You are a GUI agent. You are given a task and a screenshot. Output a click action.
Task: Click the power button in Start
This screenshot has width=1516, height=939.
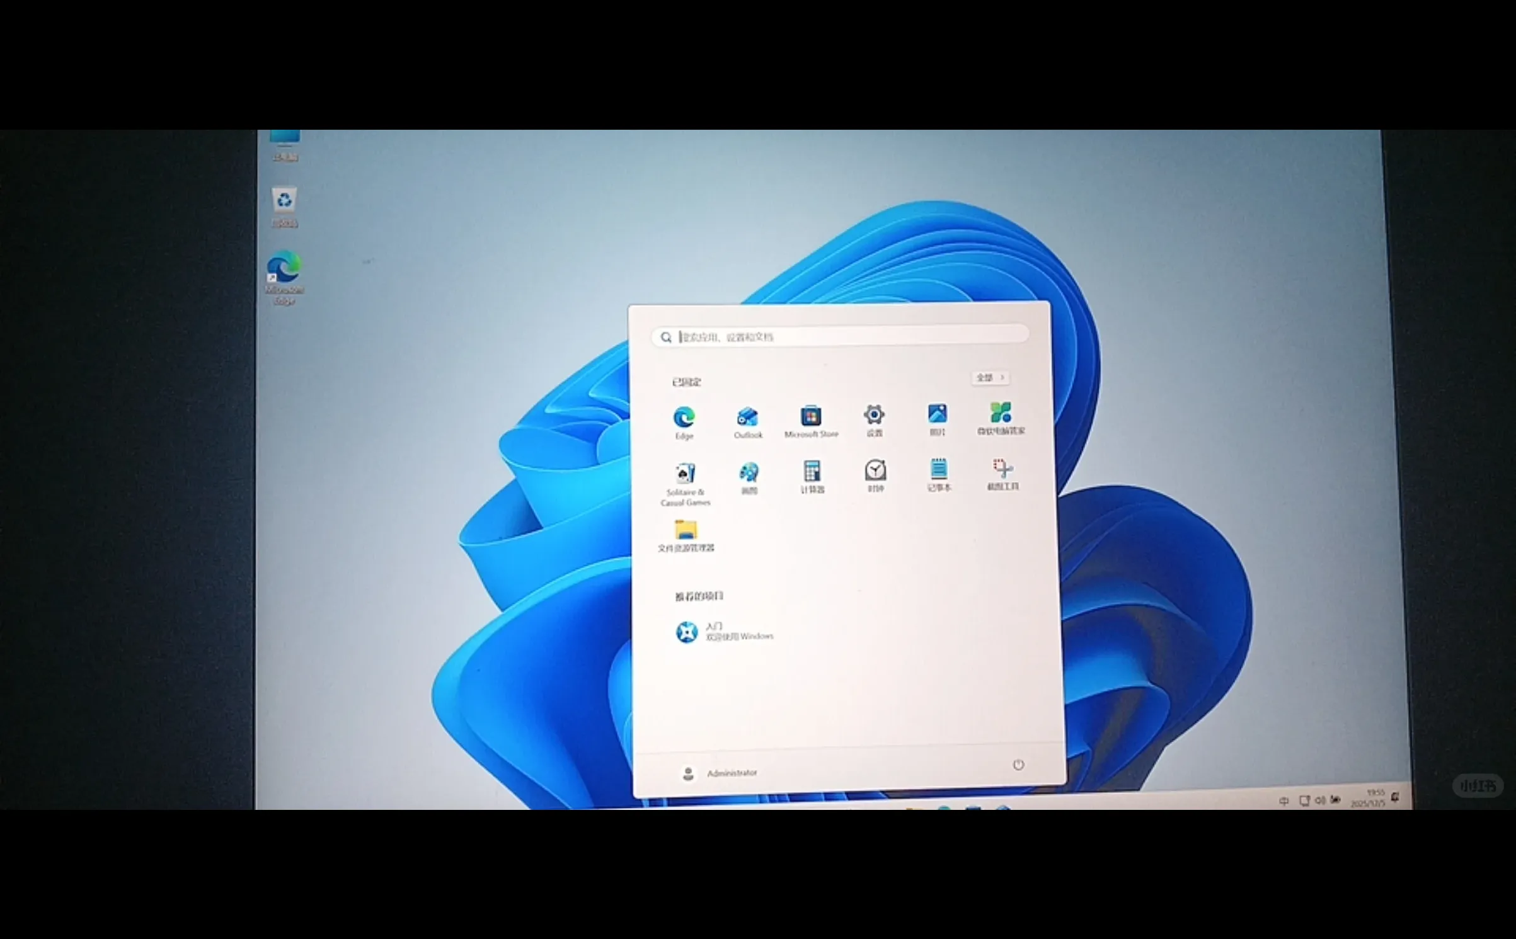coord(1018,765)
